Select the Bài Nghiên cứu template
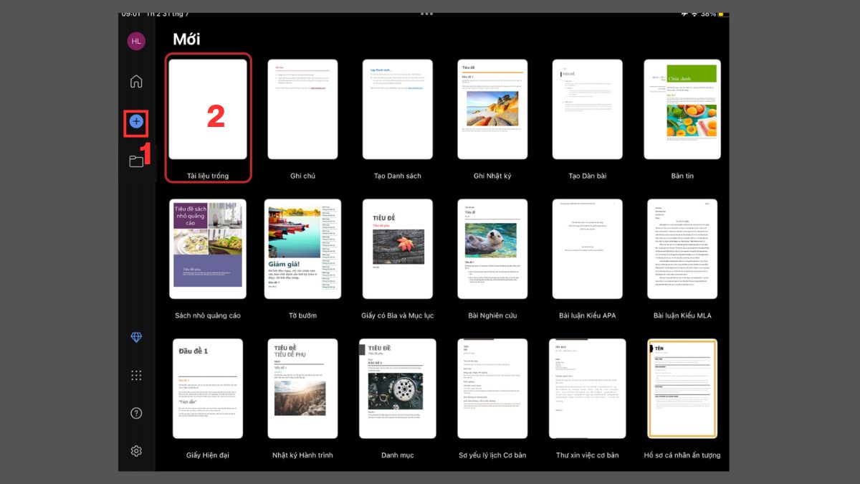 (x=492, y=249)
